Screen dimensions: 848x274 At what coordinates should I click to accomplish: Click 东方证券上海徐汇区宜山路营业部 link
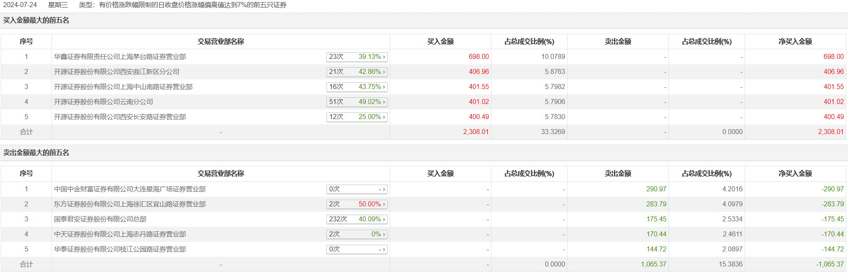pos(130,204)
